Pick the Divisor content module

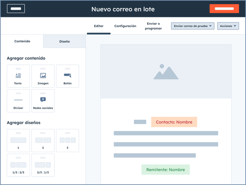(x=18, y=101)
